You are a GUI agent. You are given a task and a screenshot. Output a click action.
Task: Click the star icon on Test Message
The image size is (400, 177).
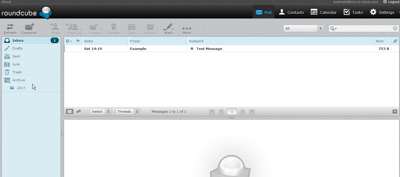click(192, 49)
